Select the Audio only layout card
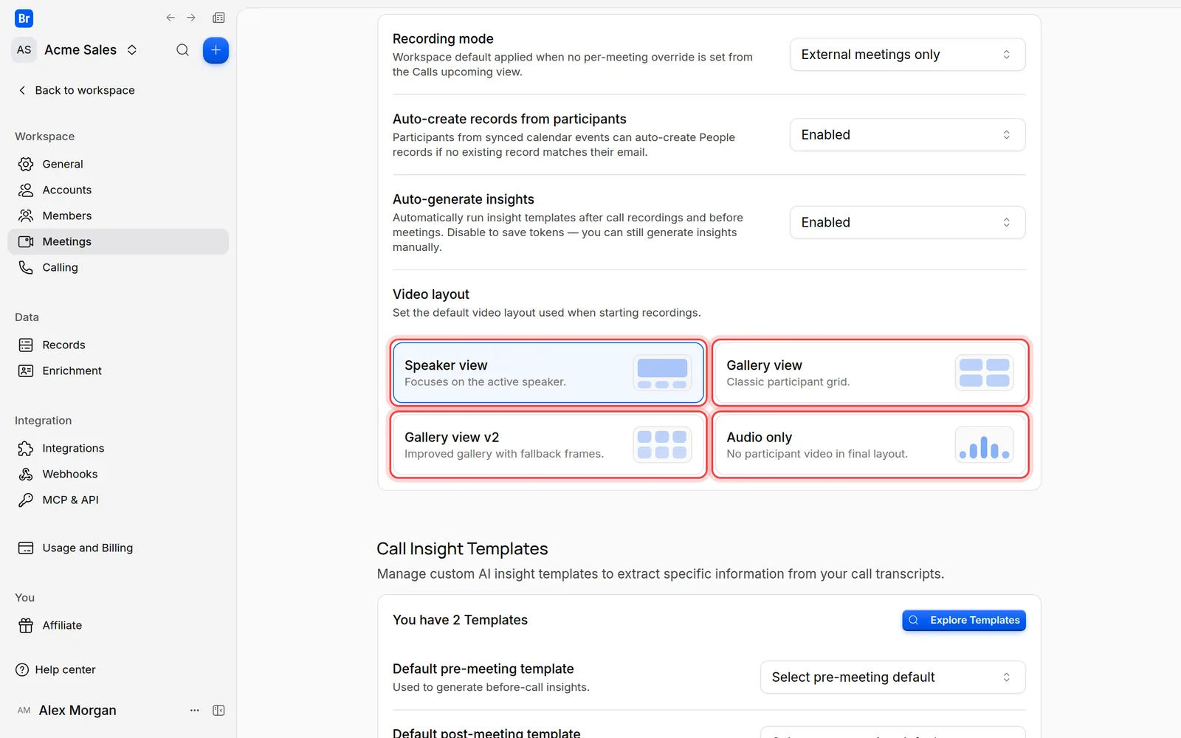Viewport: 1181px width, 738px height. click(x=870, y=445)
